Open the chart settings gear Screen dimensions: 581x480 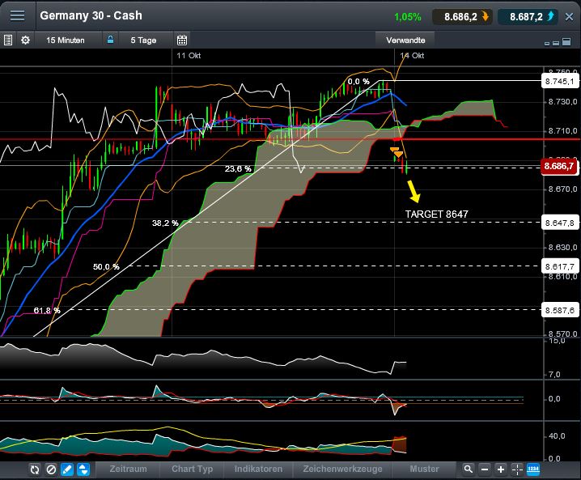tap(25, 40)
